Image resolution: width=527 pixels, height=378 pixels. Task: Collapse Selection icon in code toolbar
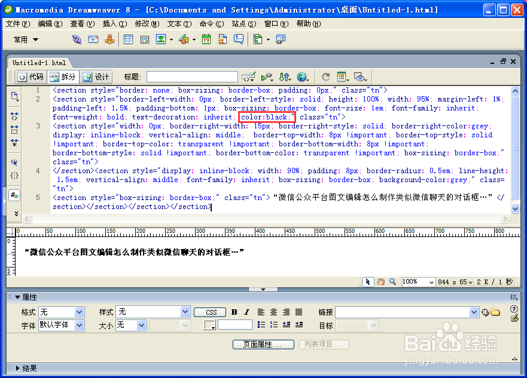click(14, 130)
